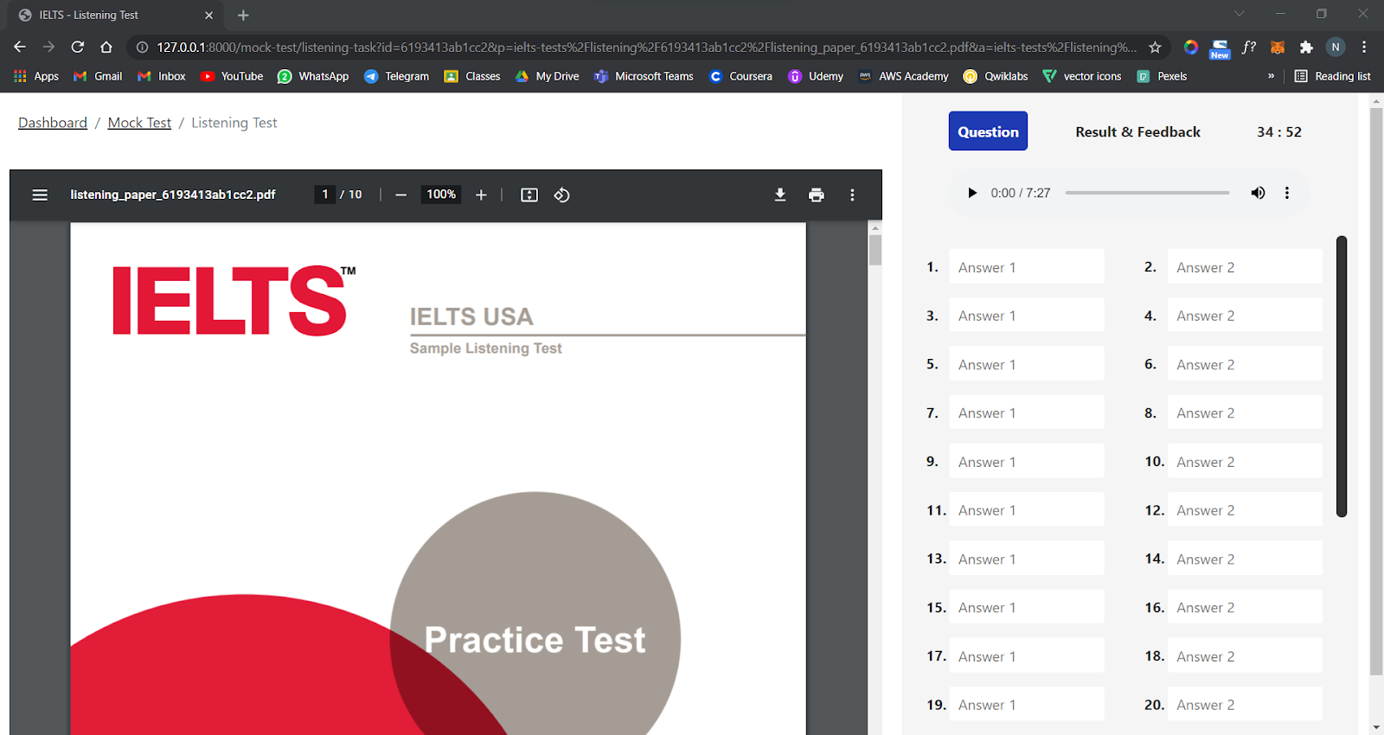Open the Udemy bookmark
This screenshot has width=1384, height=735.
[816, 76]
